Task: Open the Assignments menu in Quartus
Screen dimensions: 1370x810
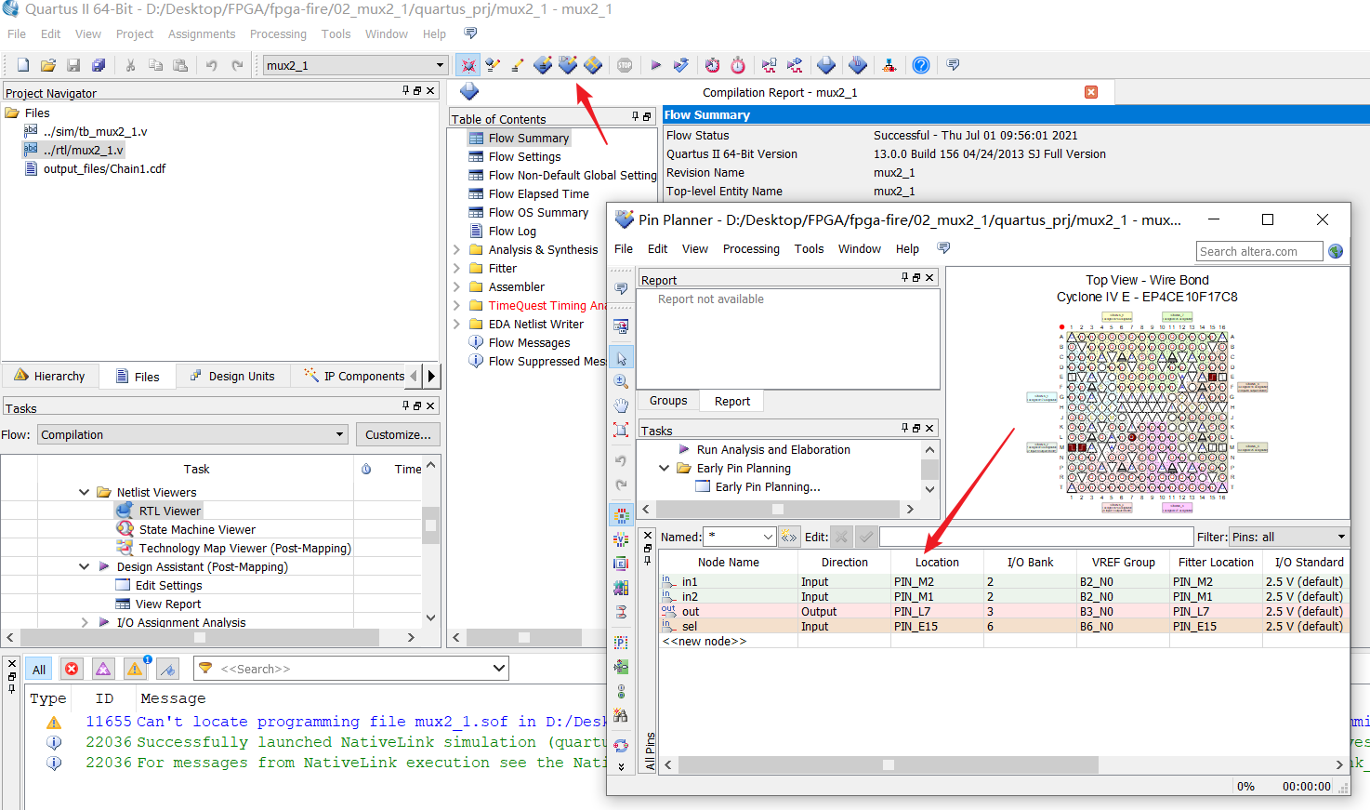Action: [202, 33]
